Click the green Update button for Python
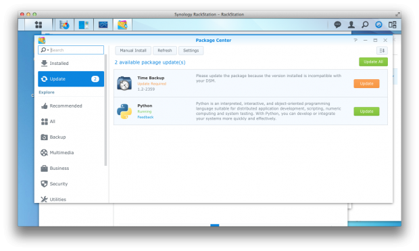The height and width of the screenshot is (251, 419). (x=366, y=112)
